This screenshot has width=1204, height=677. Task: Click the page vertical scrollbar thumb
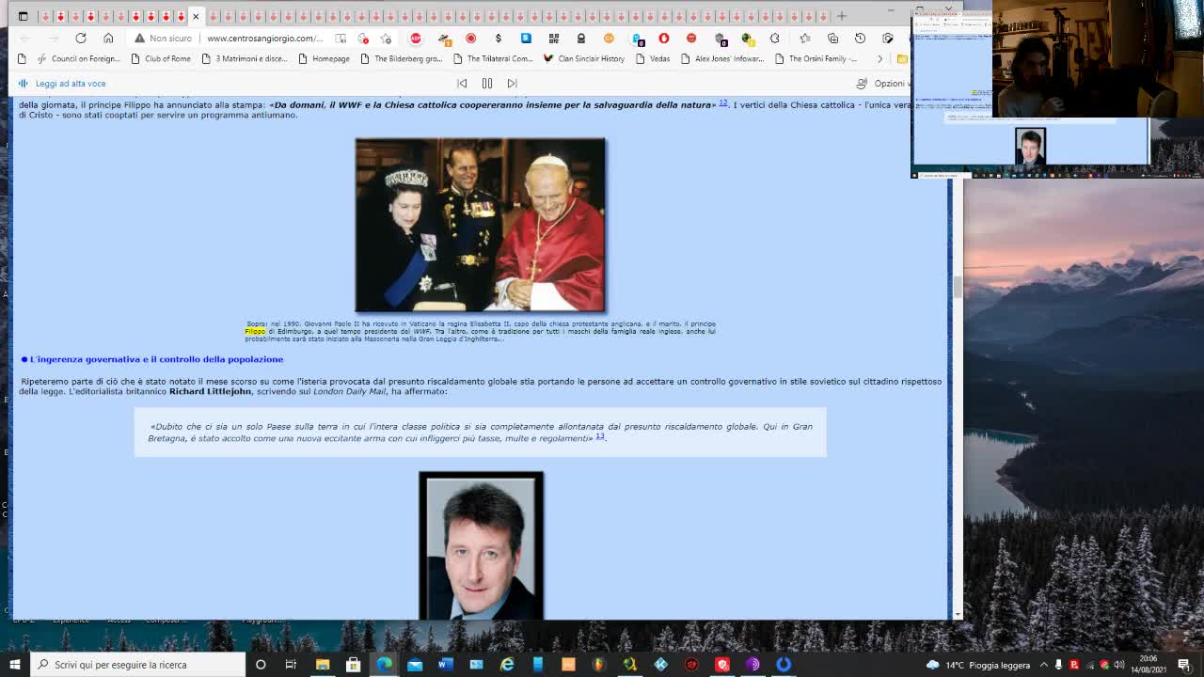coord(957,287)
